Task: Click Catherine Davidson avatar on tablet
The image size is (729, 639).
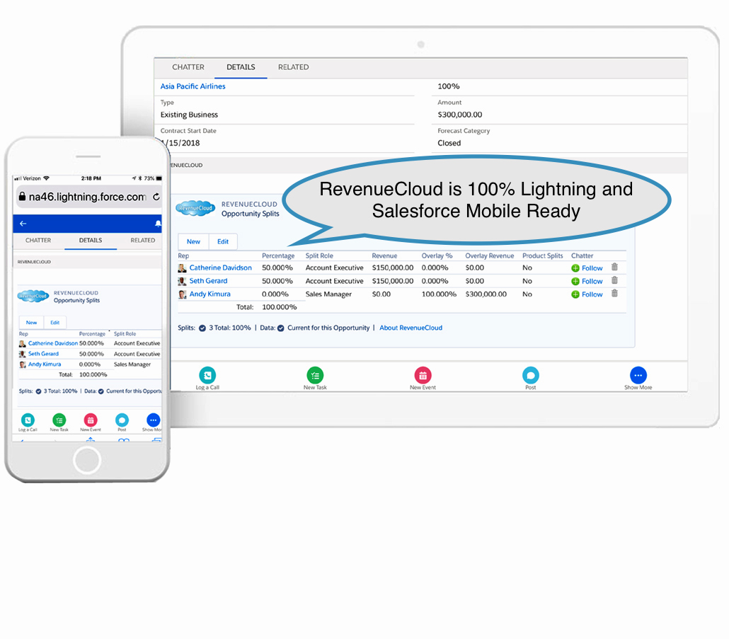Action: 183,268
